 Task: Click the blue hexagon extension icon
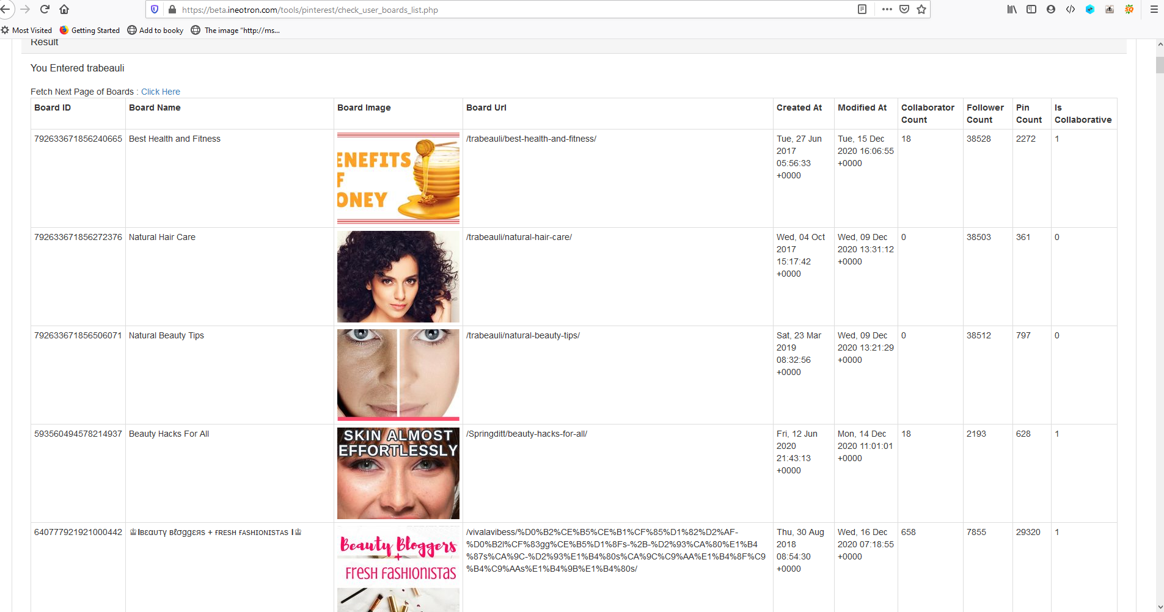[1090, 9]
